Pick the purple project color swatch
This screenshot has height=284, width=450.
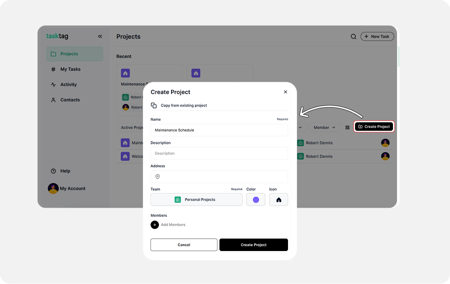tap(256, 200)
